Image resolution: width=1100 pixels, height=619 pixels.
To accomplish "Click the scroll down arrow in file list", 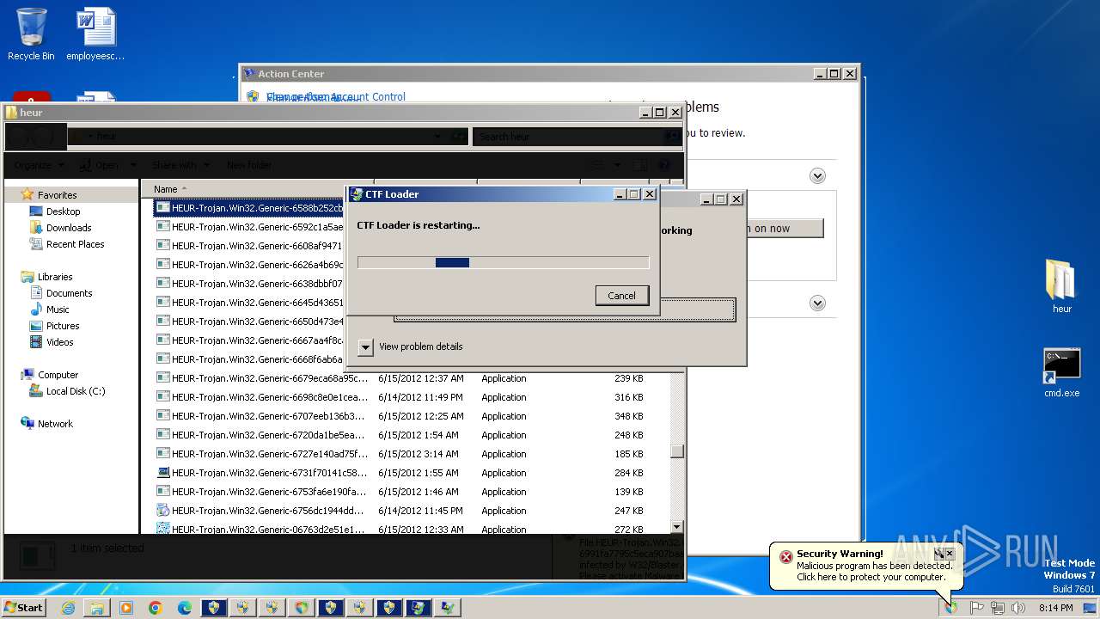I will pyautogui.click(x=676, y=526).
